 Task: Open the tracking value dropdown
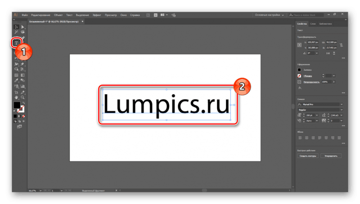342,121
